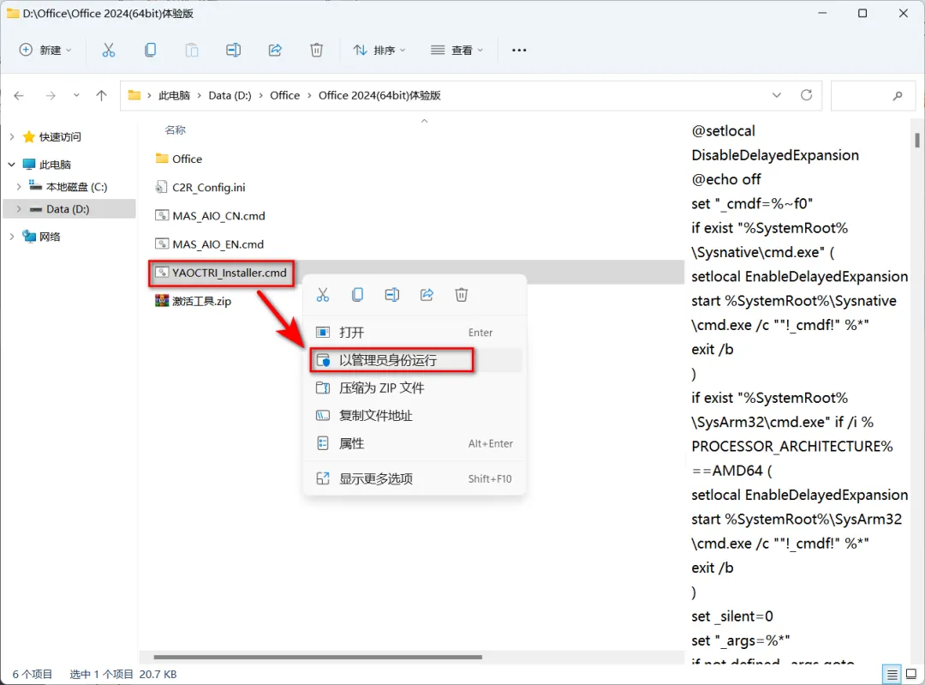Sort by the 名称 column header
The width and height of the screenshot is (925, 685).
(176, 130)
